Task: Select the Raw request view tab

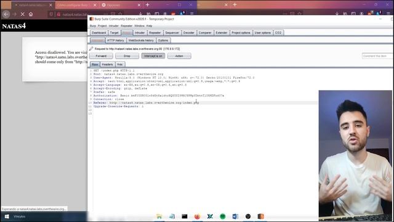Action: tap(95, 64)
